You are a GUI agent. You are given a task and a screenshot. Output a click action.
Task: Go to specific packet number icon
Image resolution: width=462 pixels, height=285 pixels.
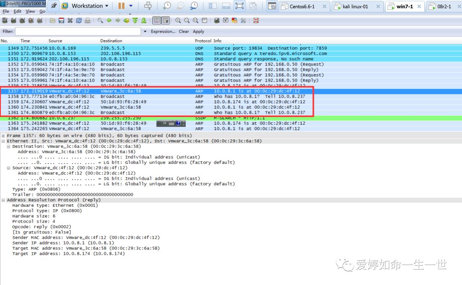coord(126,21)
